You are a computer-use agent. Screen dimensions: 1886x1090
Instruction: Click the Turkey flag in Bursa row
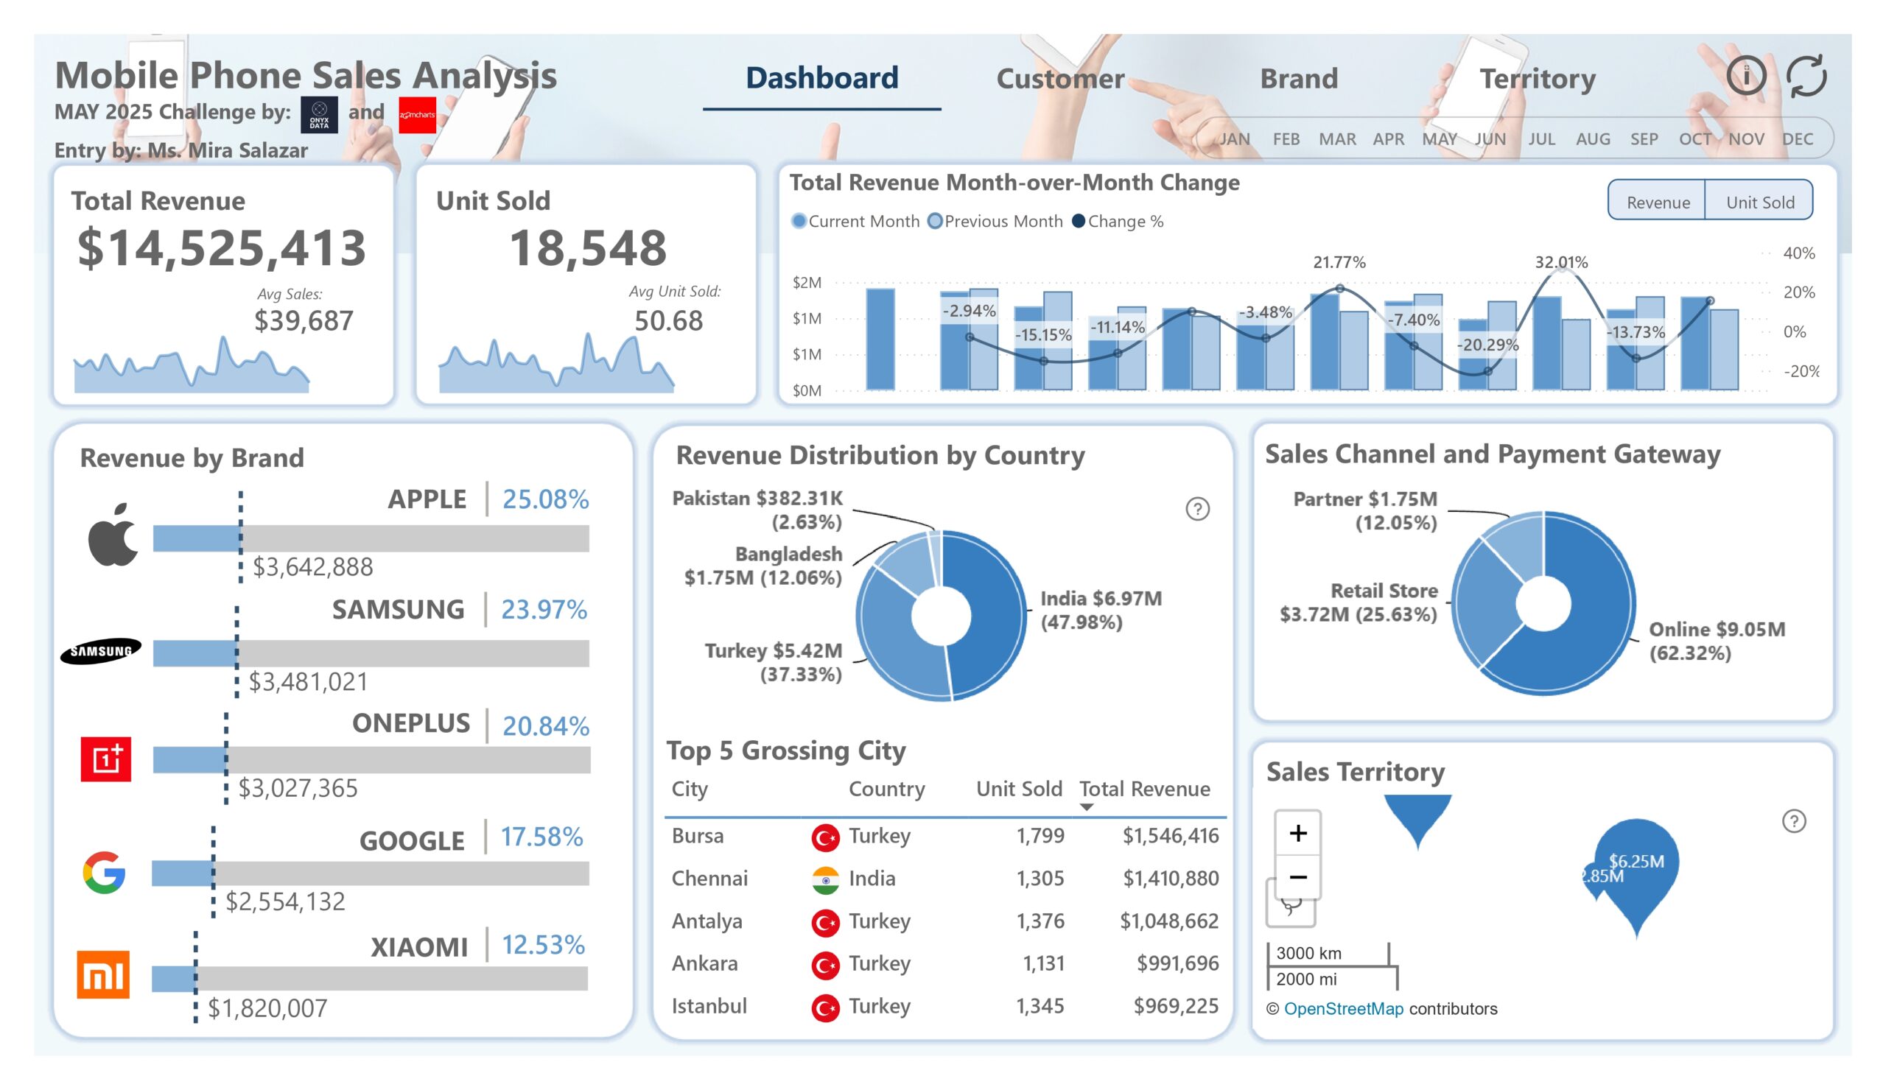[826, 837]
